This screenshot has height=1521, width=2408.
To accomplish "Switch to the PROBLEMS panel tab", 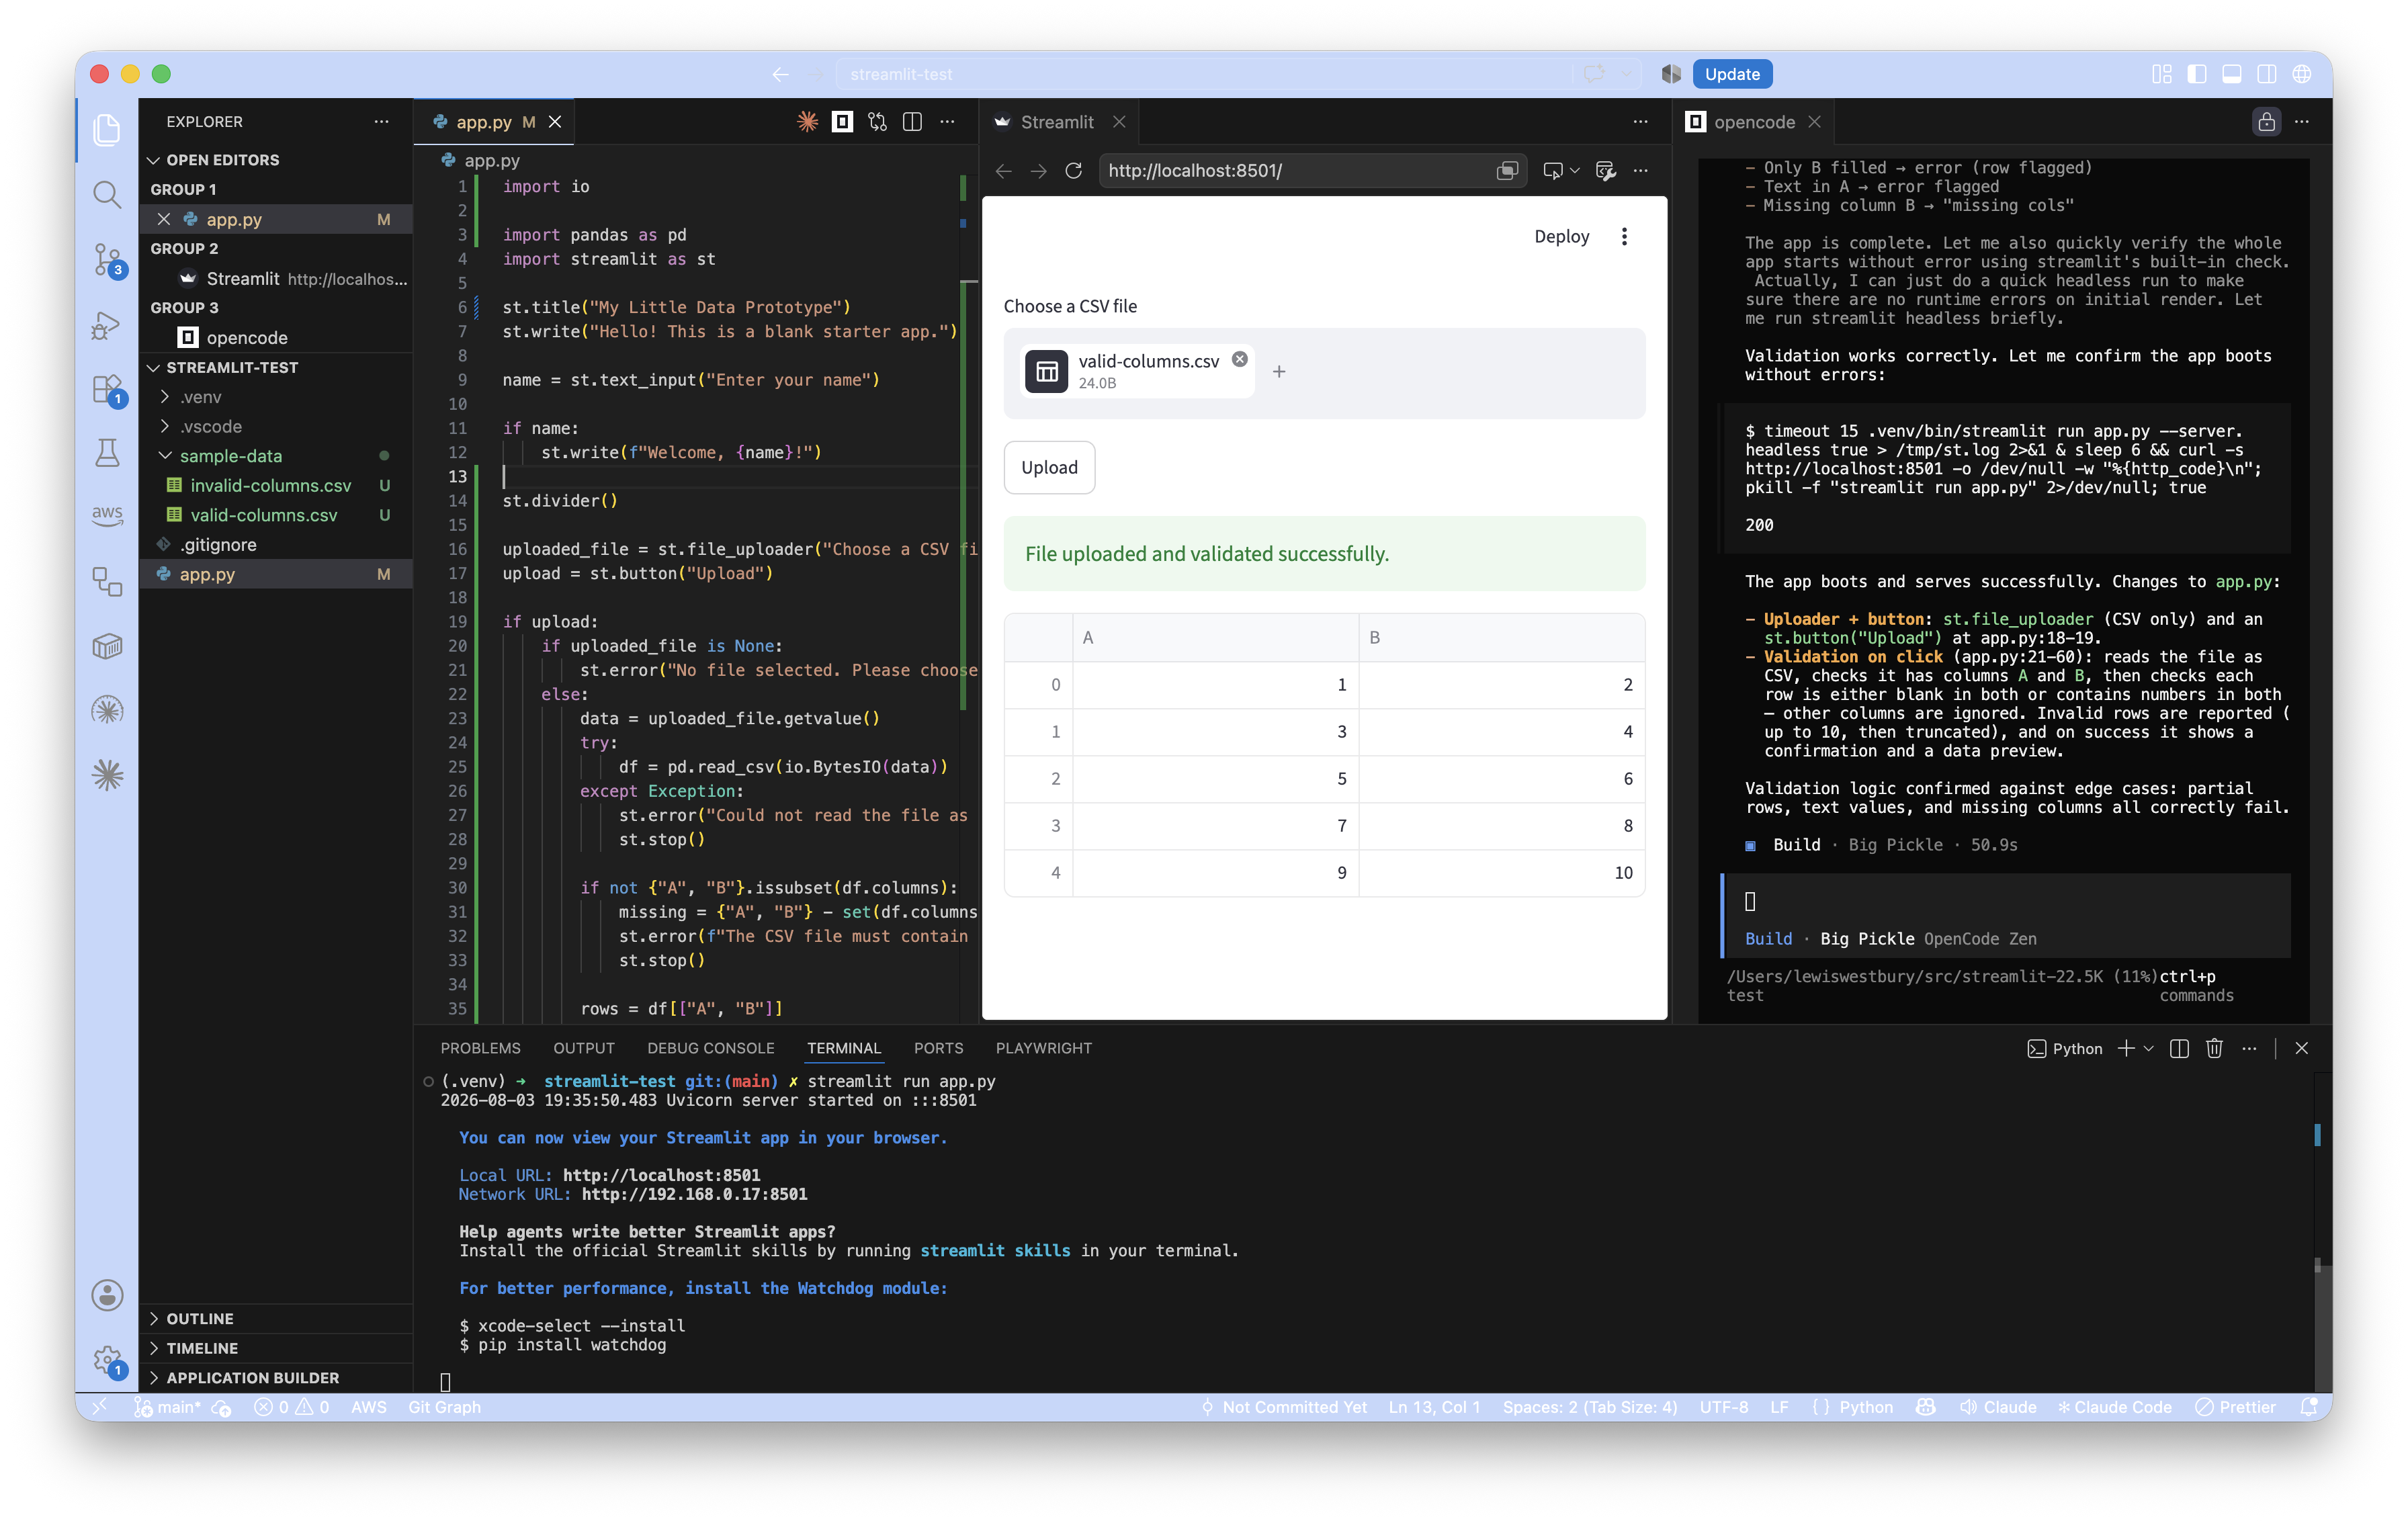I will [x=480, y=1048].
